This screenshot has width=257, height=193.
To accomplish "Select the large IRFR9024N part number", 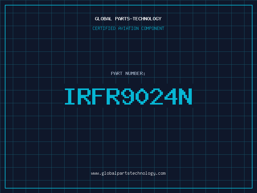I will pos(128,96).
